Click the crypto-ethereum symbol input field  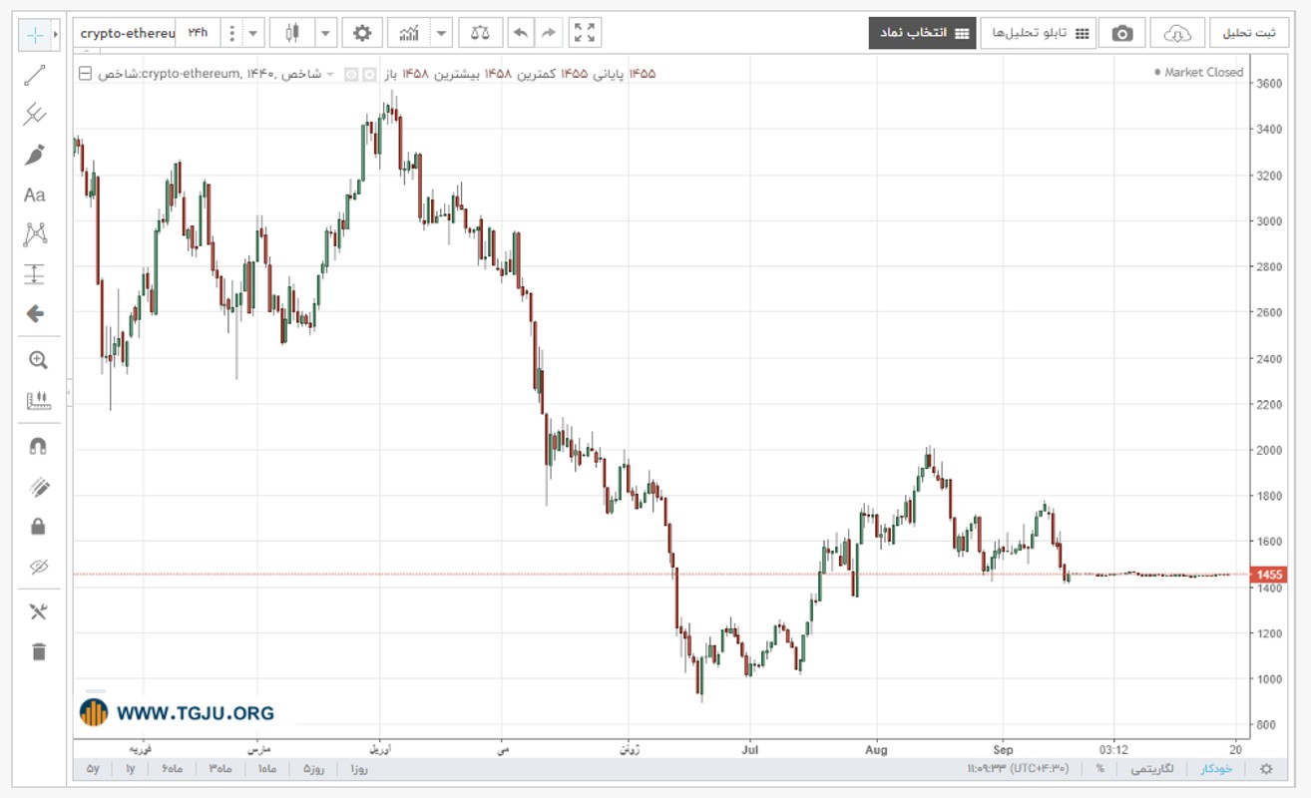[127, 33]
